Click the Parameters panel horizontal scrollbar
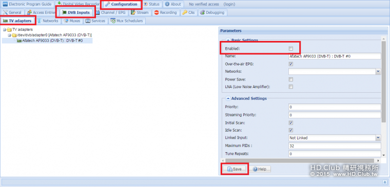This screenshot has width=390, height=187. (300, 161)
